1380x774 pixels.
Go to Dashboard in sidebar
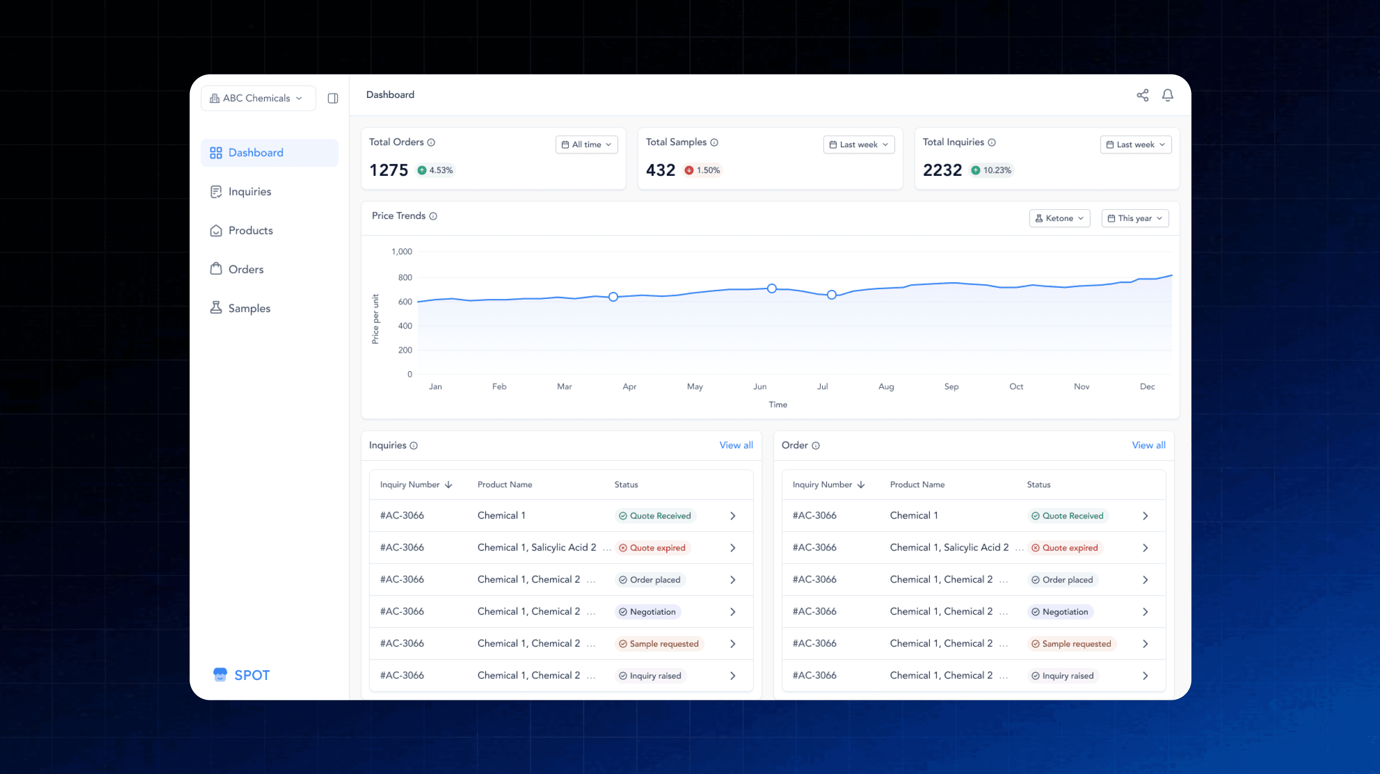coord(270,153)
